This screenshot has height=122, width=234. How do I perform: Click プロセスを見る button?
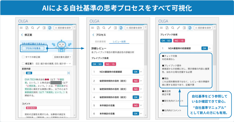click(x=33, y=48)
